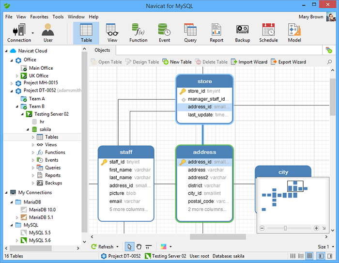Click the zoom in plus in navigator
The height and width of the screenshot is (263, 339).
pos(316,228)
